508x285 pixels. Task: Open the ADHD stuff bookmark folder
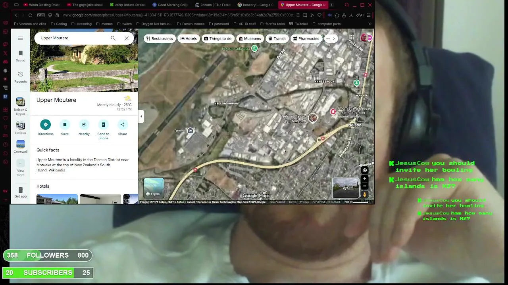tap(244, 24)
